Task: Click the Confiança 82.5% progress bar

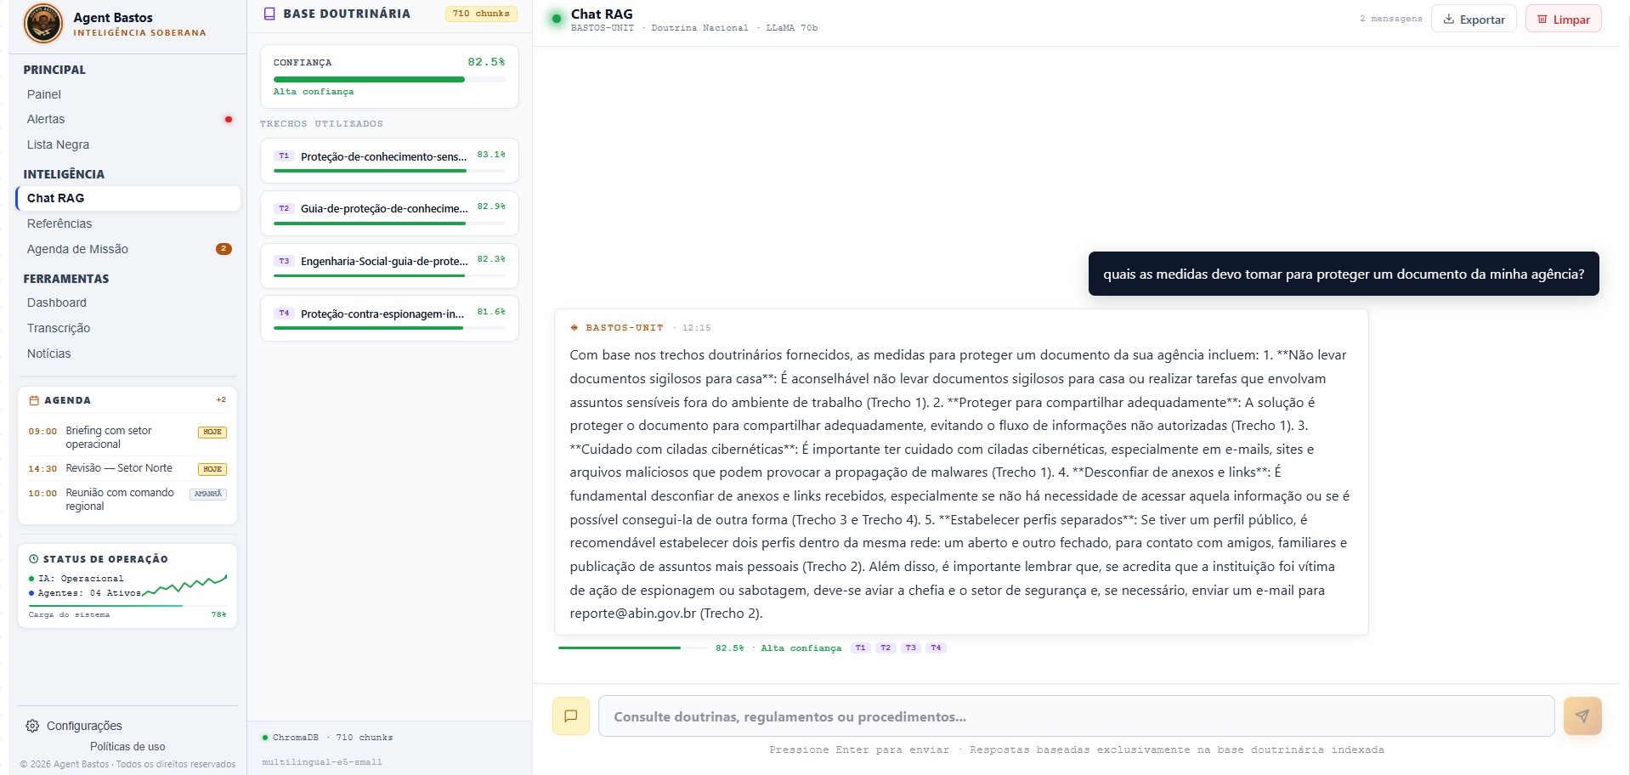Action: (x=389, y=79)
